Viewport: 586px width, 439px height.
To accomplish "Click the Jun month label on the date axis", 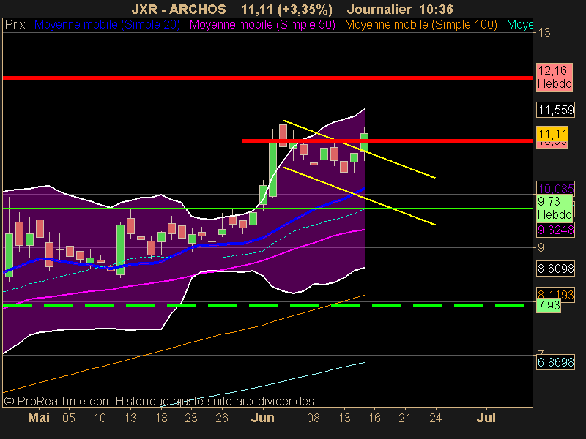I will [263, 418].
